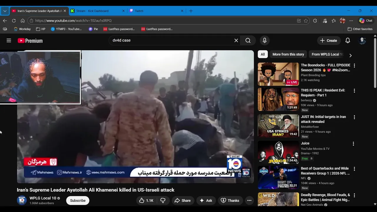The width and height of the screenshot is (377, 212).
Task: Open the NFL quarterbacks video thumbnail
Action: click(278, 178)
